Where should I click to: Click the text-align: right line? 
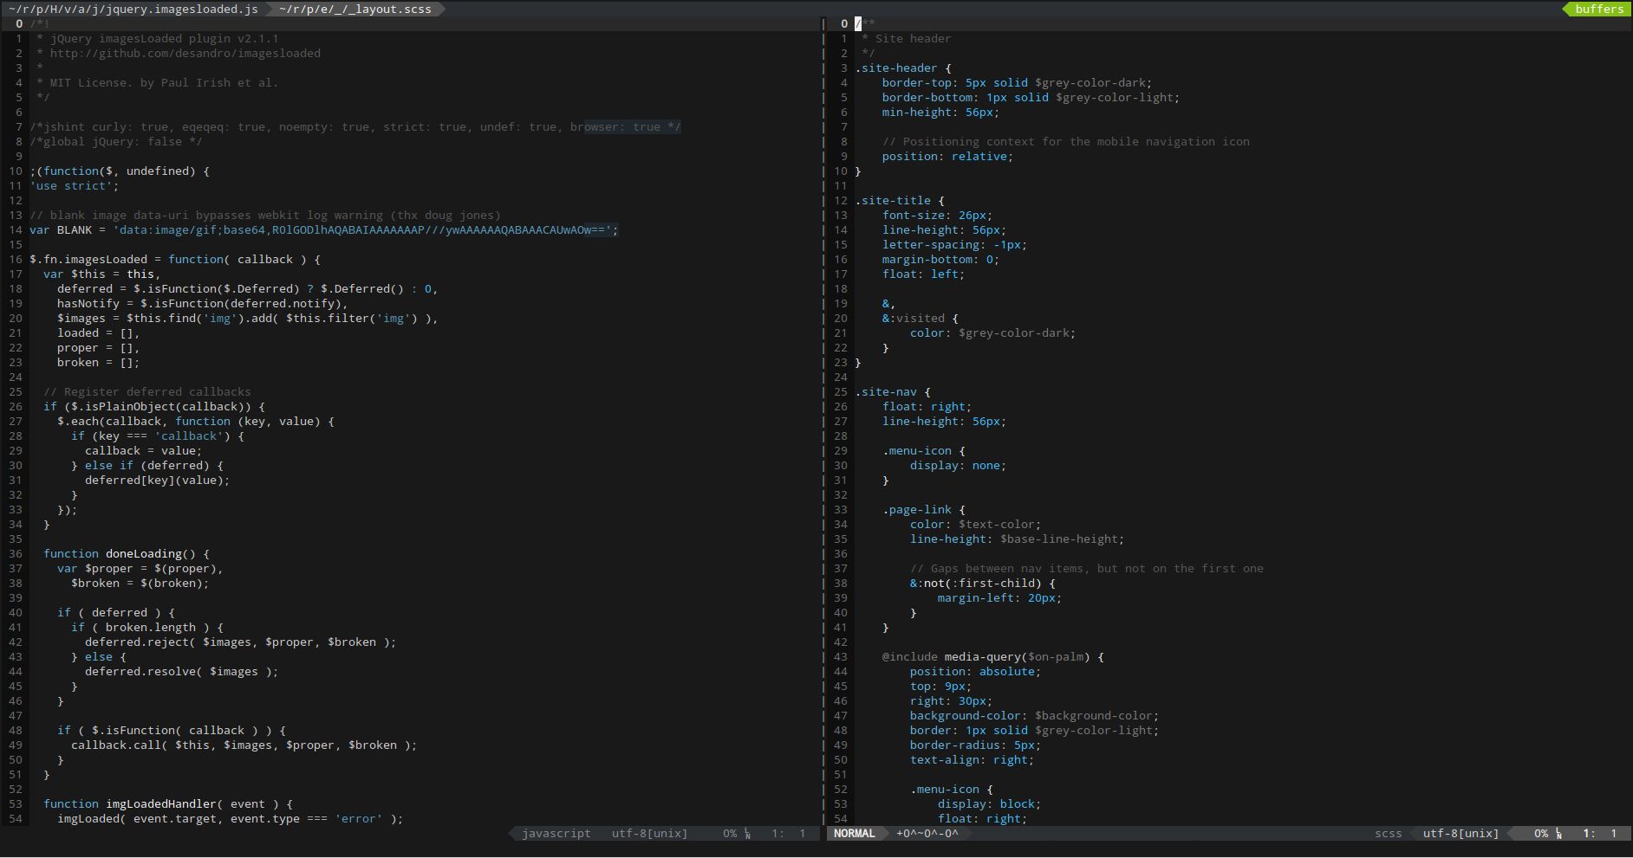pos(972,759)
